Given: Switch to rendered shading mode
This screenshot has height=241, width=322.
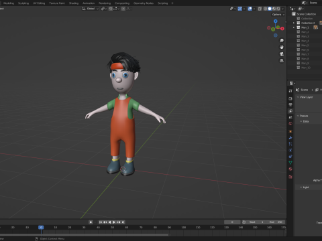Looking at the screenshot, I should (278, 9).
